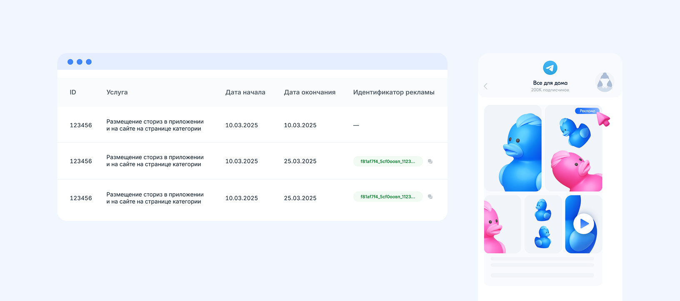Copy ad identifier in the third table row

tap(430, 197)
